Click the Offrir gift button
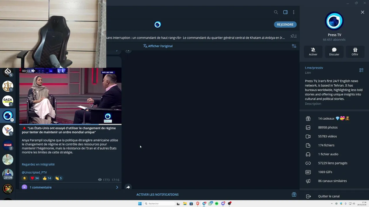 [x=355, y=51]
